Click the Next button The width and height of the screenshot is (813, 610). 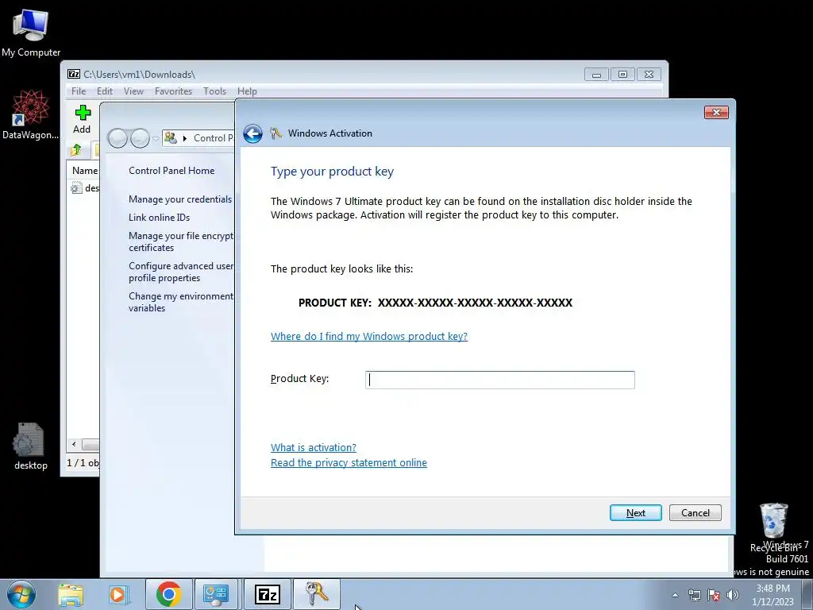pos(635,512)
